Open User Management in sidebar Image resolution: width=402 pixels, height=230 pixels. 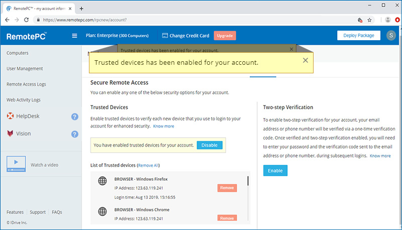(x=25, y=69)
